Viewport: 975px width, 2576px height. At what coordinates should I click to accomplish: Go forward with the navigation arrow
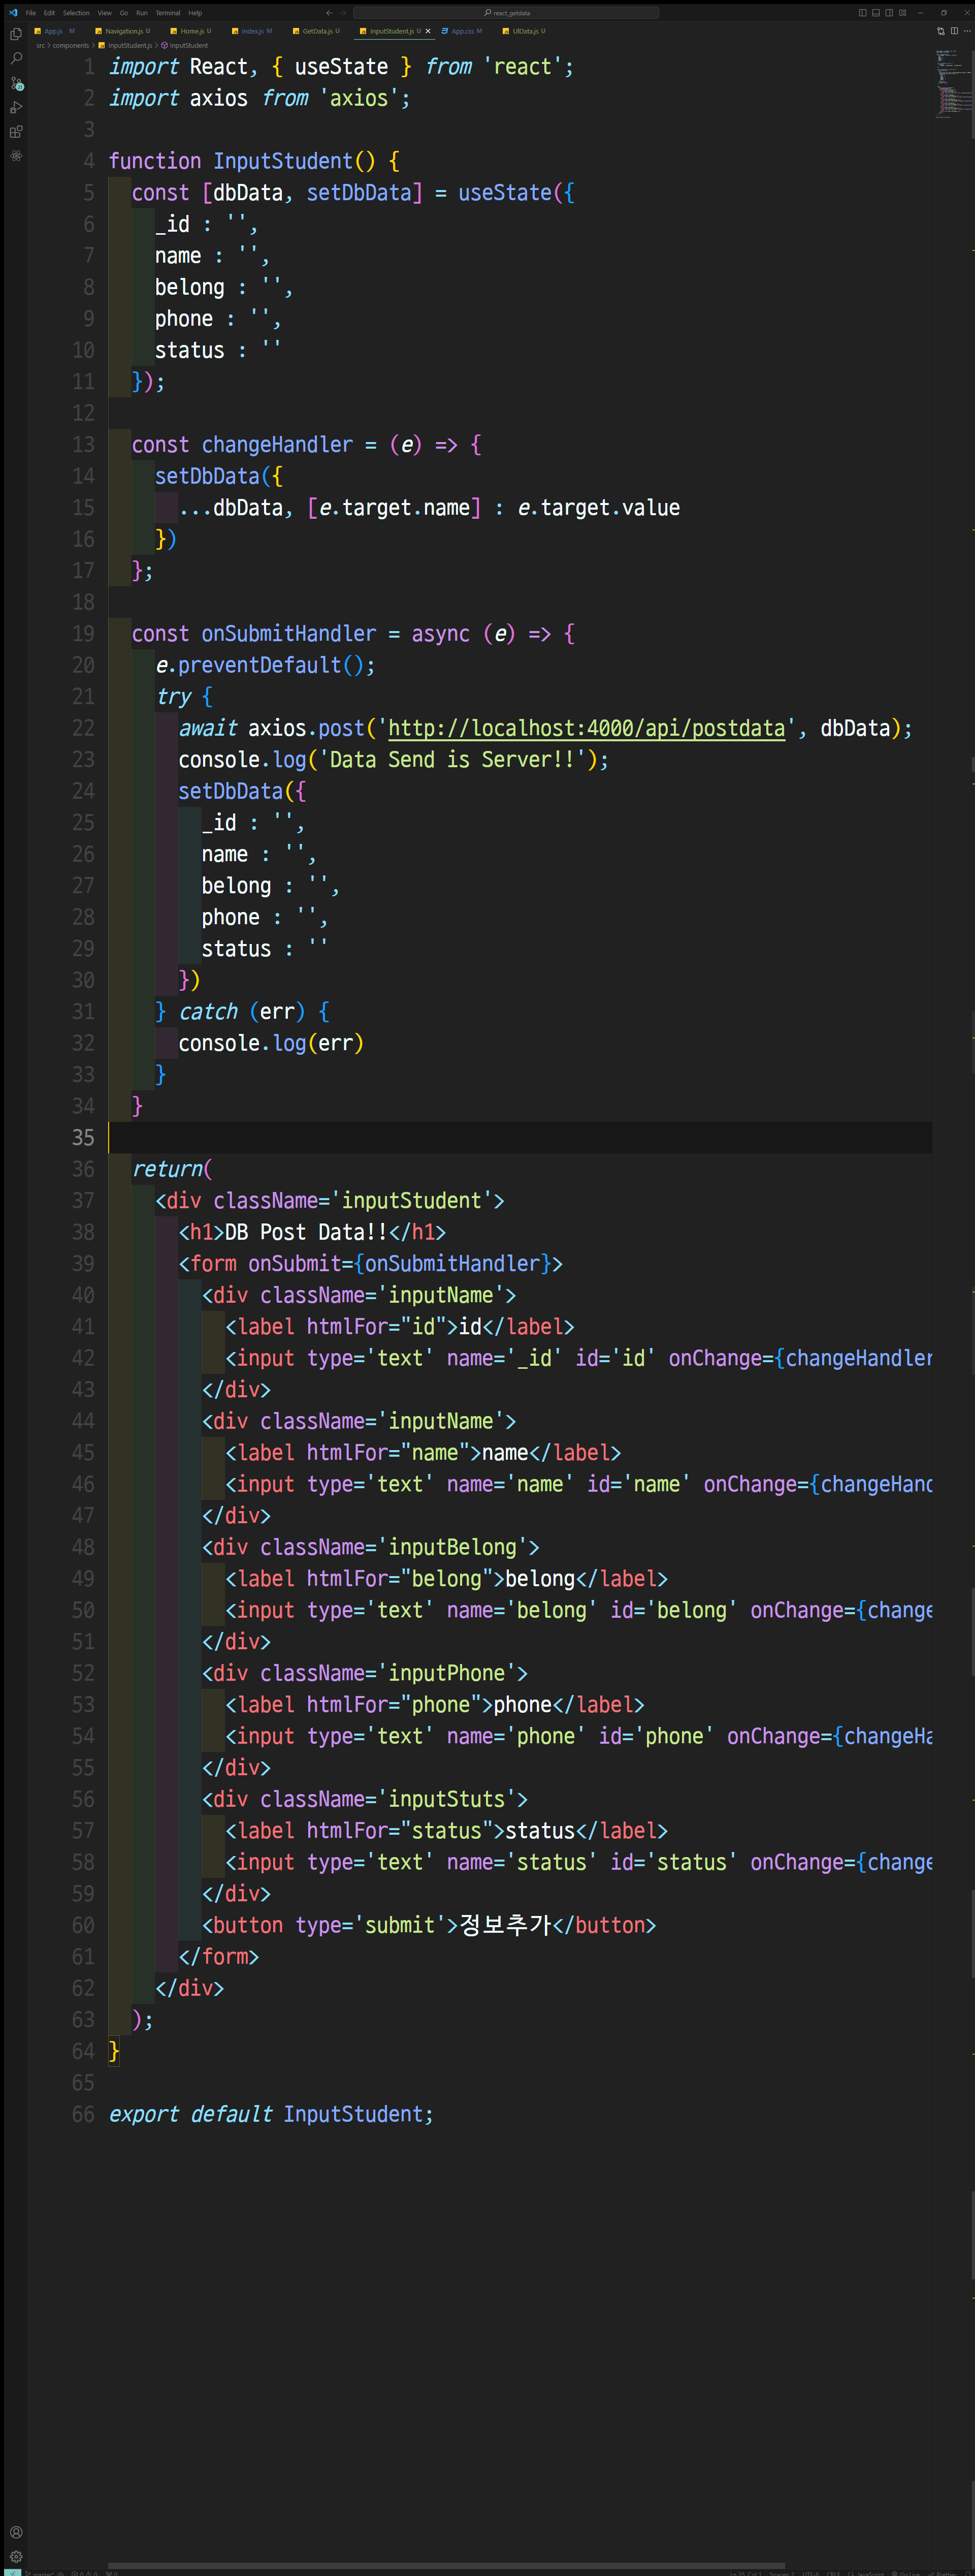[343, 13]
